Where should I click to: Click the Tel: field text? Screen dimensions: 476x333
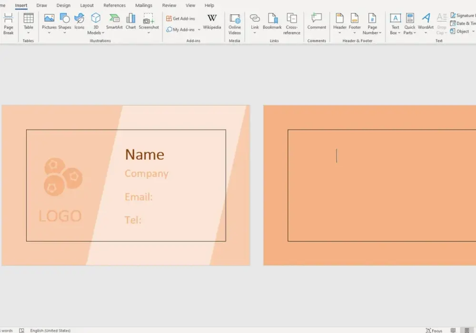coord(133,220)
